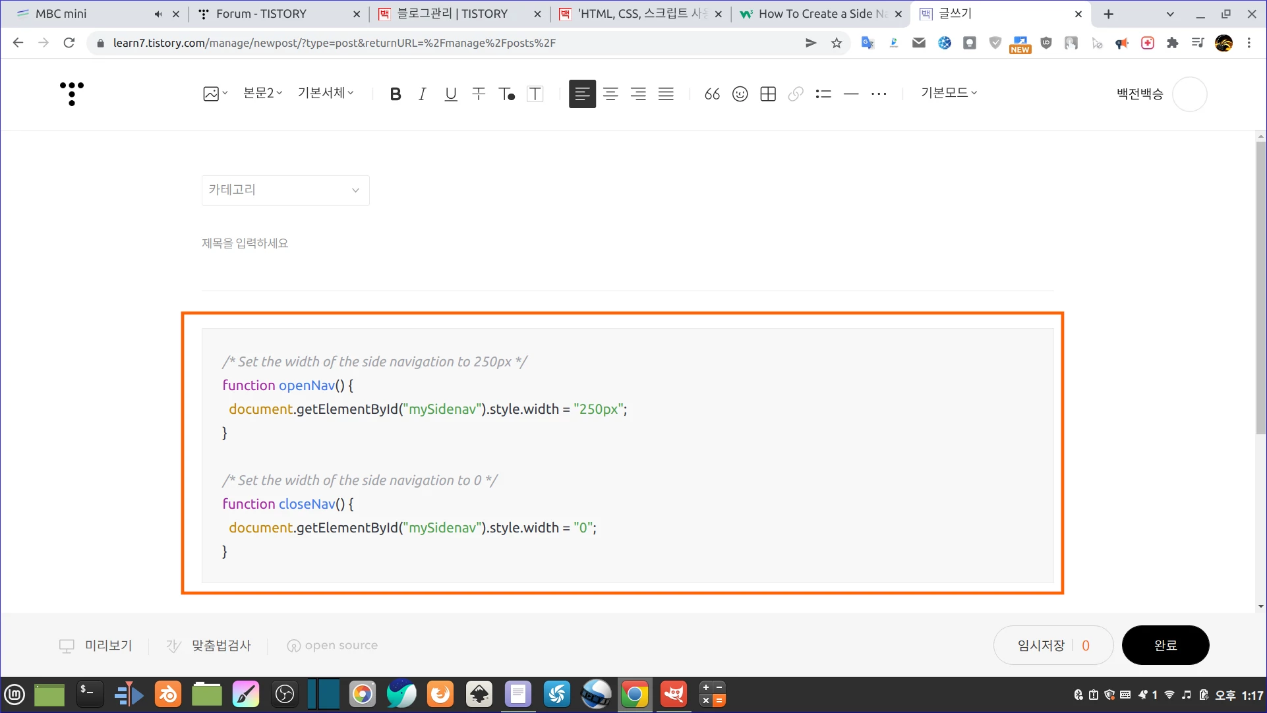
Task: Center-align the text
Action: pyautogui.click(x=610, y=94)
